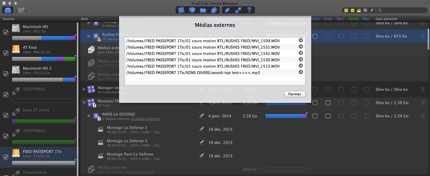Select the folder icon in the top toolbar
Screen dimensions: 430x176
(203, 10)
